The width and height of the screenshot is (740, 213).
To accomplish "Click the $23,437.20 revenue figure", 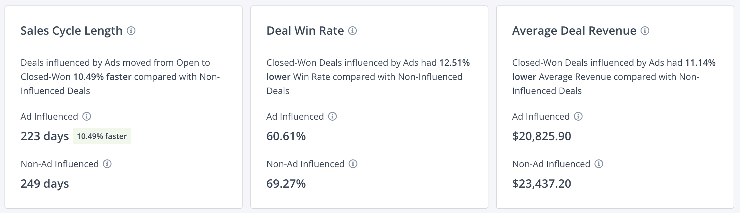I will click(541, 184).
